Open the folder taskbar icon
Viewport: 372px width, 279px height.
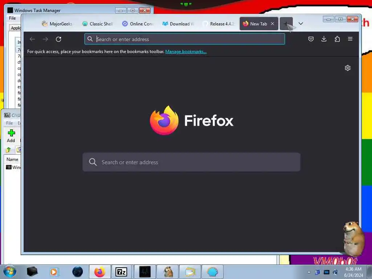click(x=190, y=272)
